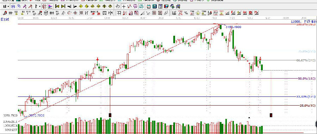
Task: Select the hand pan tool icon
Action: 118,6
